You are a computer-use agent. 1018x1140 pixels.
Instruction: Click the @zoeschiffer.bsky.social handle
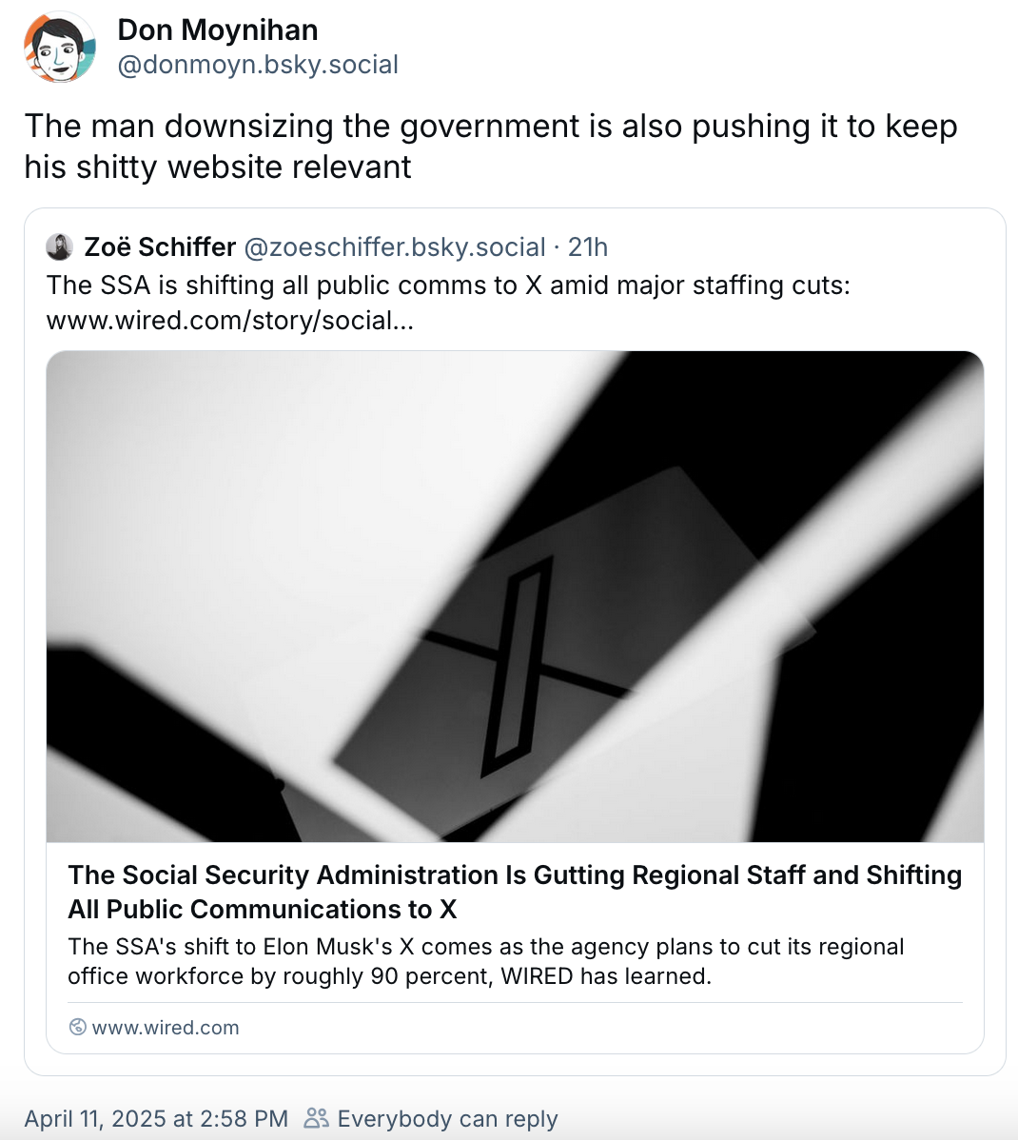(x=395, y=247)
